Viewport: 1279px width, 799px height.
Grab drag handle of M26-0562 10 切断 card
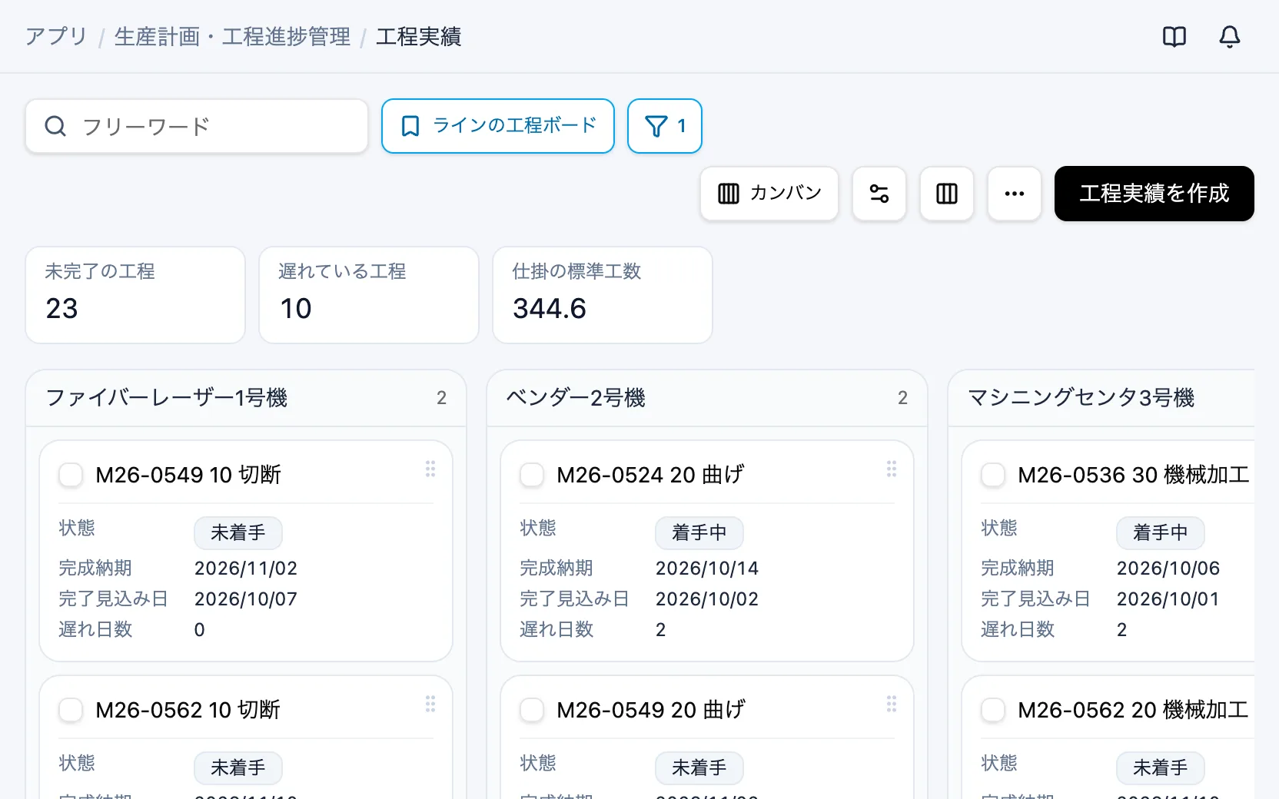coord(430,704)
